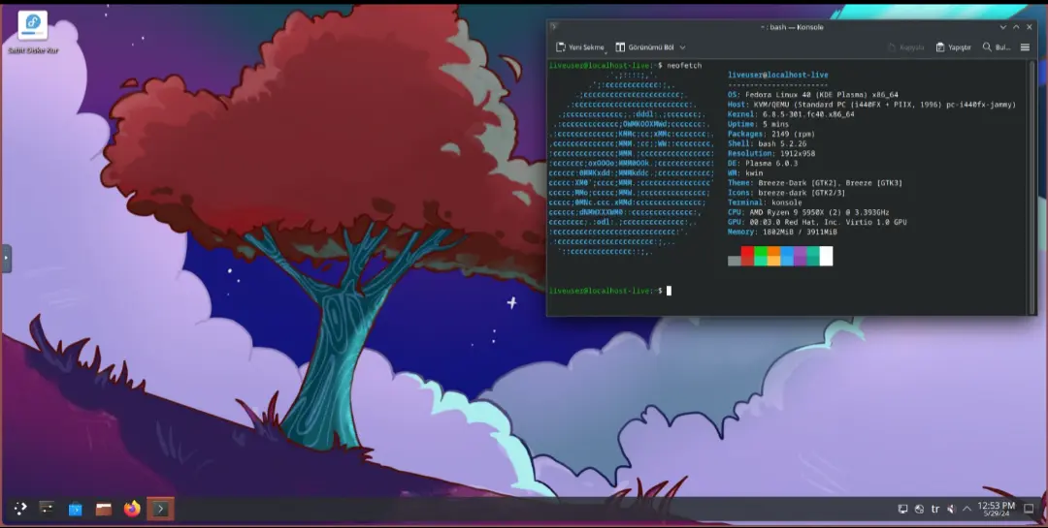Open the 'Sabit Diske Kur' installer desktop icon
Viewport: 1048px width, 528px height.
click(x=33, y=33)
